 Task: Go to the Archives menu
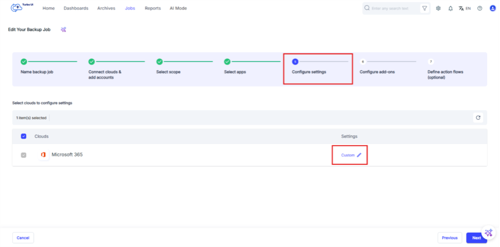click(106, 9)
